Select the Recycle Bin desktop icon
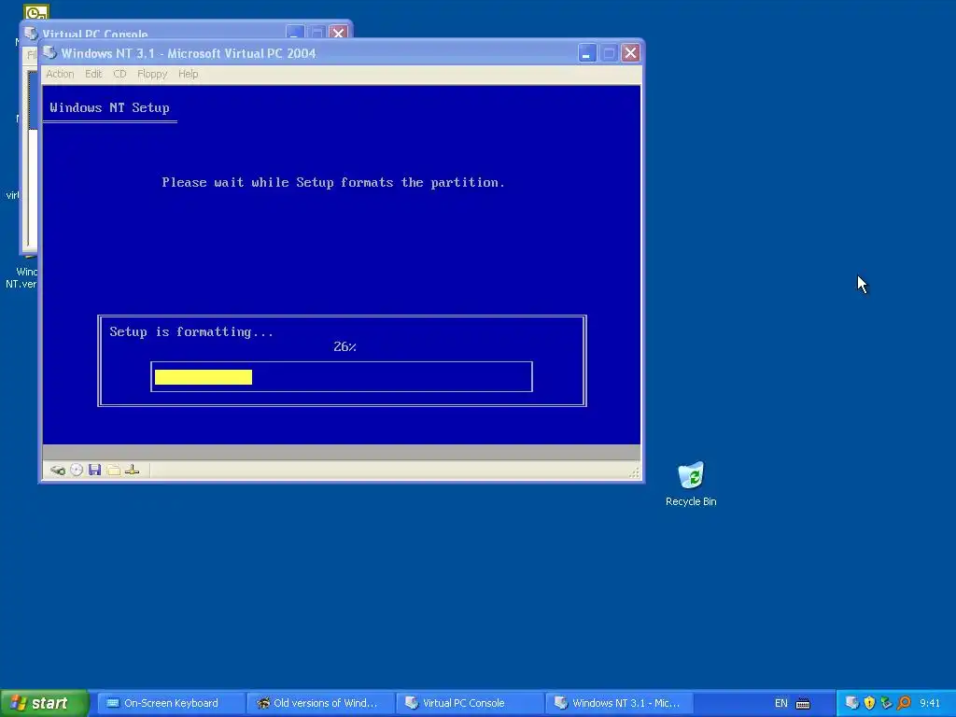 coord(691,485)
